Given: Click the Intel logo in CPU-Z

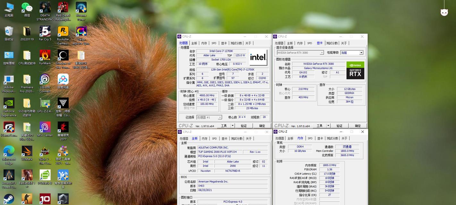Looking at the screenshot, I should 258,57.
